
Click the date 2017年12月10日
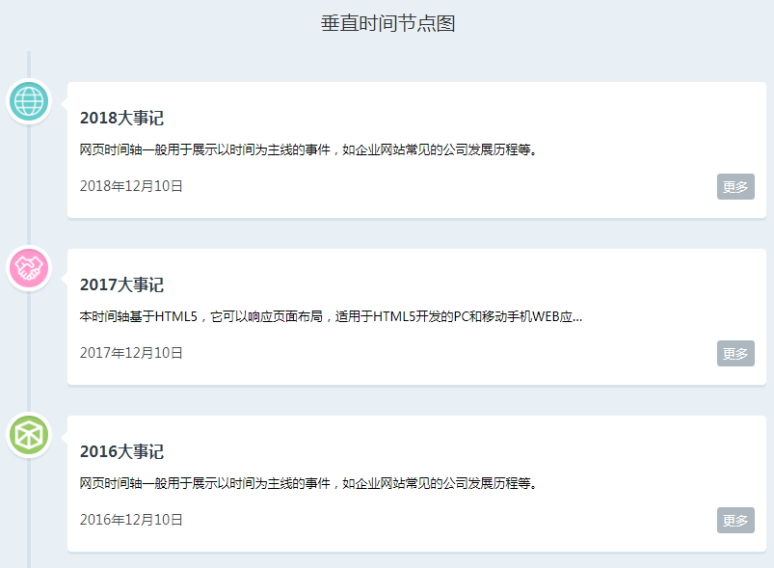(x=131, y=353)
